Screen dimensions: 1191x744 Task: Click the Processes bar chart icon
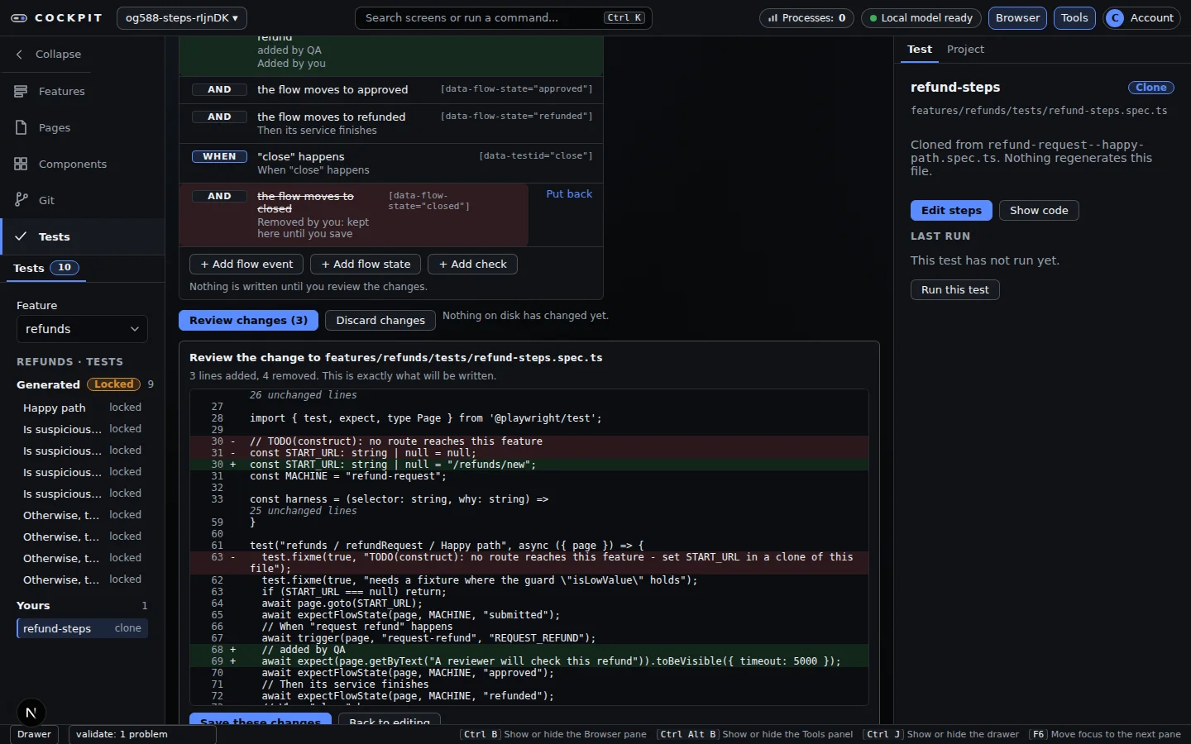772,18
